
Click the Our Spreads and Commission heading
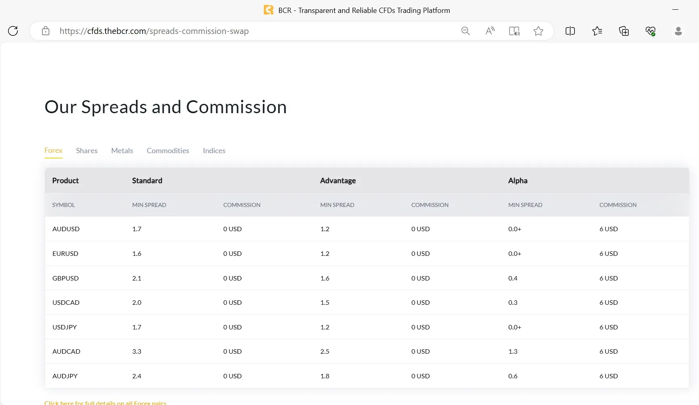tap(166, 107)
